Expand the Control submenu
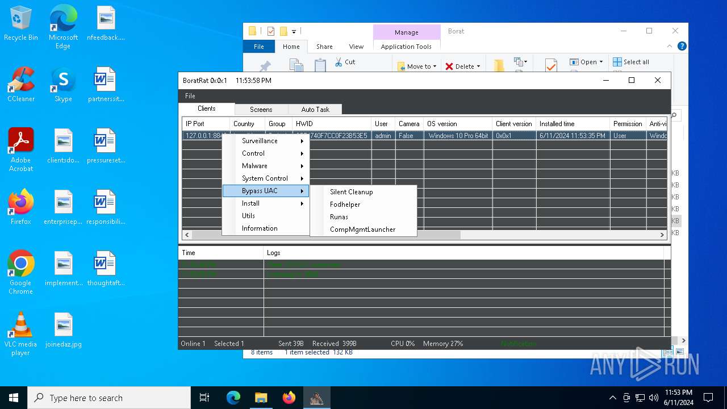 (x=266, y=153)
